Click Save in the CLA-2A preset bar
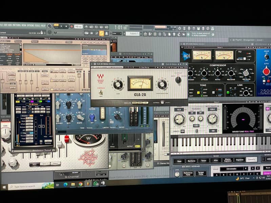 pyautogui.click(x=181, y=67)
